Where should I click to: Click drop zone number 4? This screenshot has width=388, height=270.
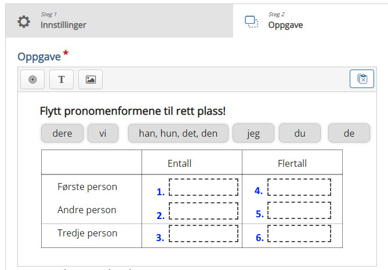[x=299, y=187]
